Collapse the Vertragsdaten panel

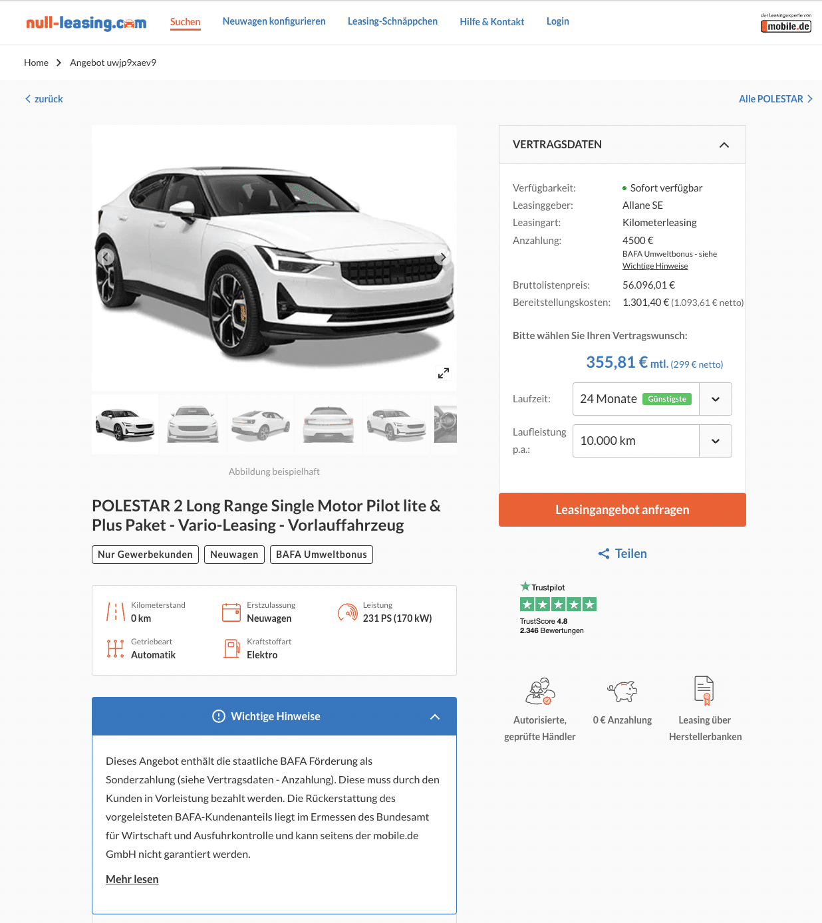[724, 145]
